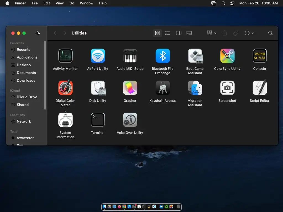
Task: Open Launchpad from the Dock
Action: coord(109,206)
